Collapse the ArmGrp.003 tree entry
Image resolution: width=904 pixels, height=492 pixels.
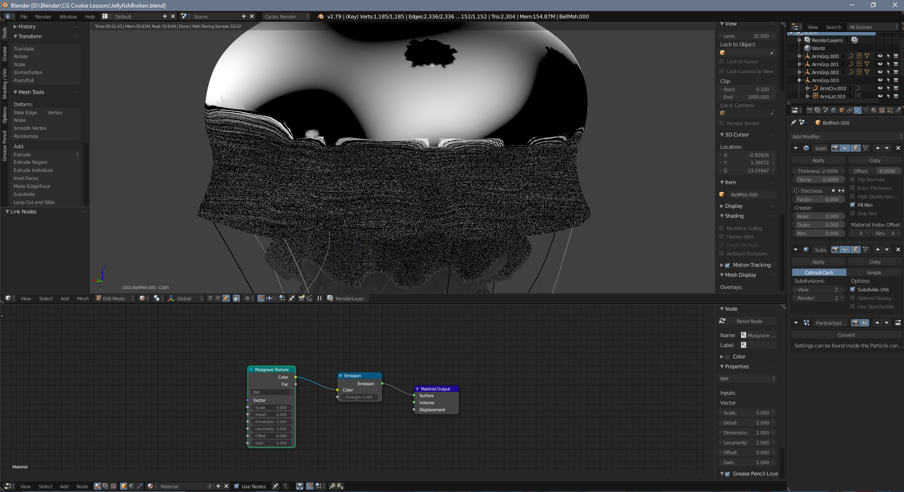point(798,80)
